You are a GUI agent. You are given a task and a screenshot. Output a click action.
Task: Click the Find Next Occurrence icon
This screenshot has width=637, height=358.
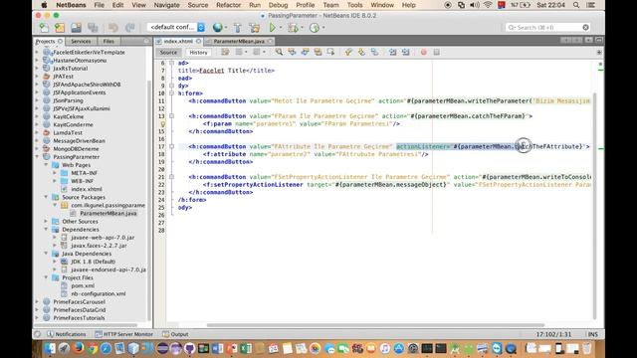pyautogui.click(x=305, y=52)
